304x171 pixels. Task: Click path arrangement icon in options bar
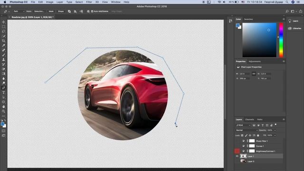[x=81, y=11]
